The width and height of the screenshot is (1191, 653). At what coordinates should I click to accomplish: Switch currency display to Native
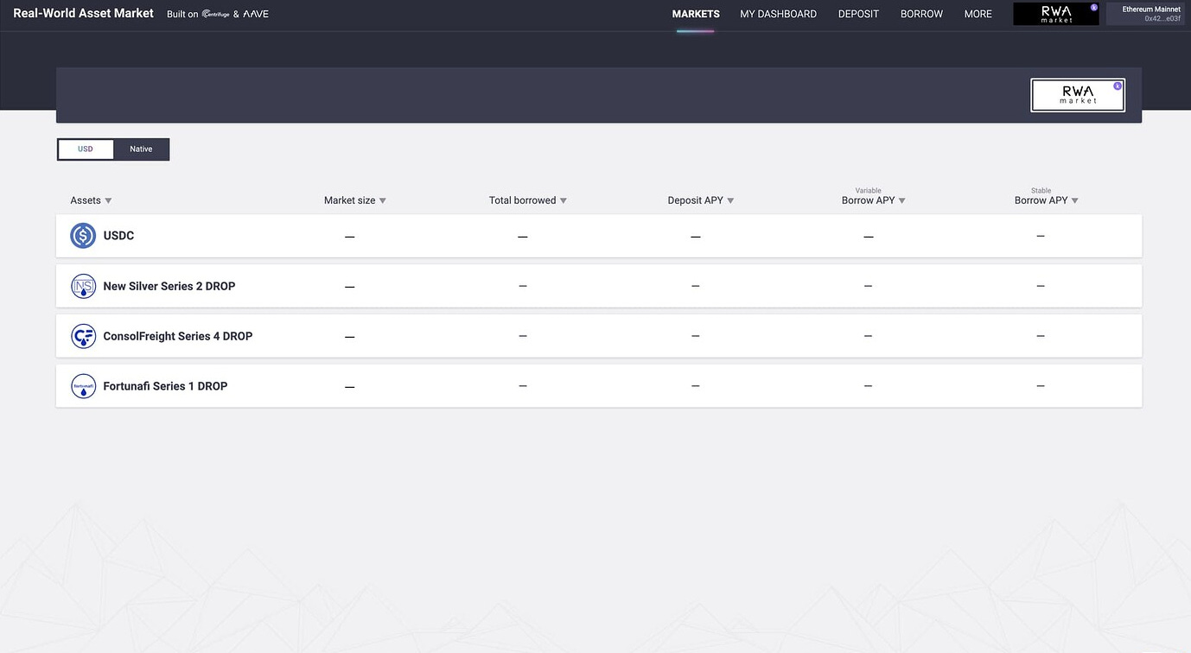141,149
